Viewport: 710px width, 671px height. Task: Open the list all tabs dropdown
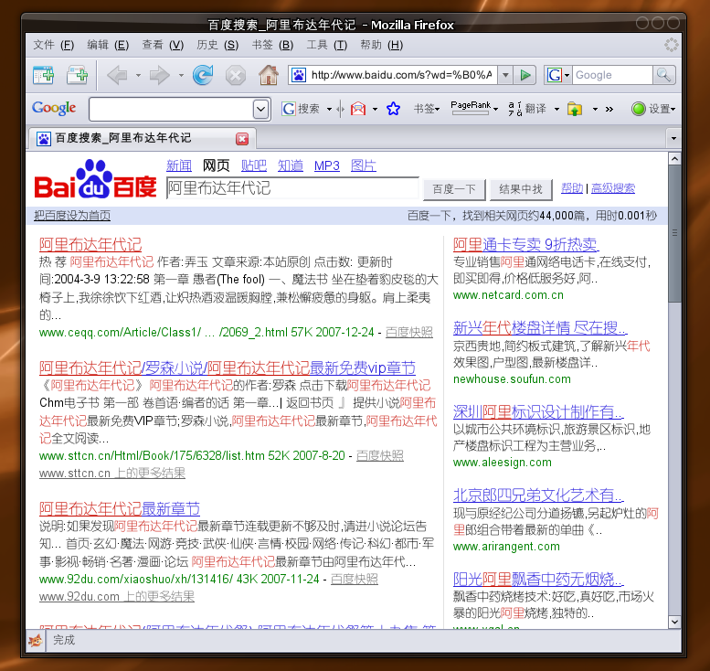pyautogui.click(x=673, y=138)
